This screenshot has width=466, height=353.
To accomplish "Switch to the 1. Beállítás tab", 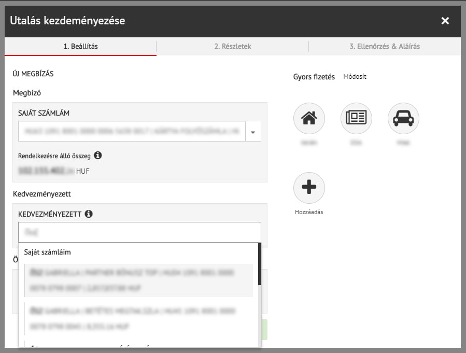I will coord(80,46).
